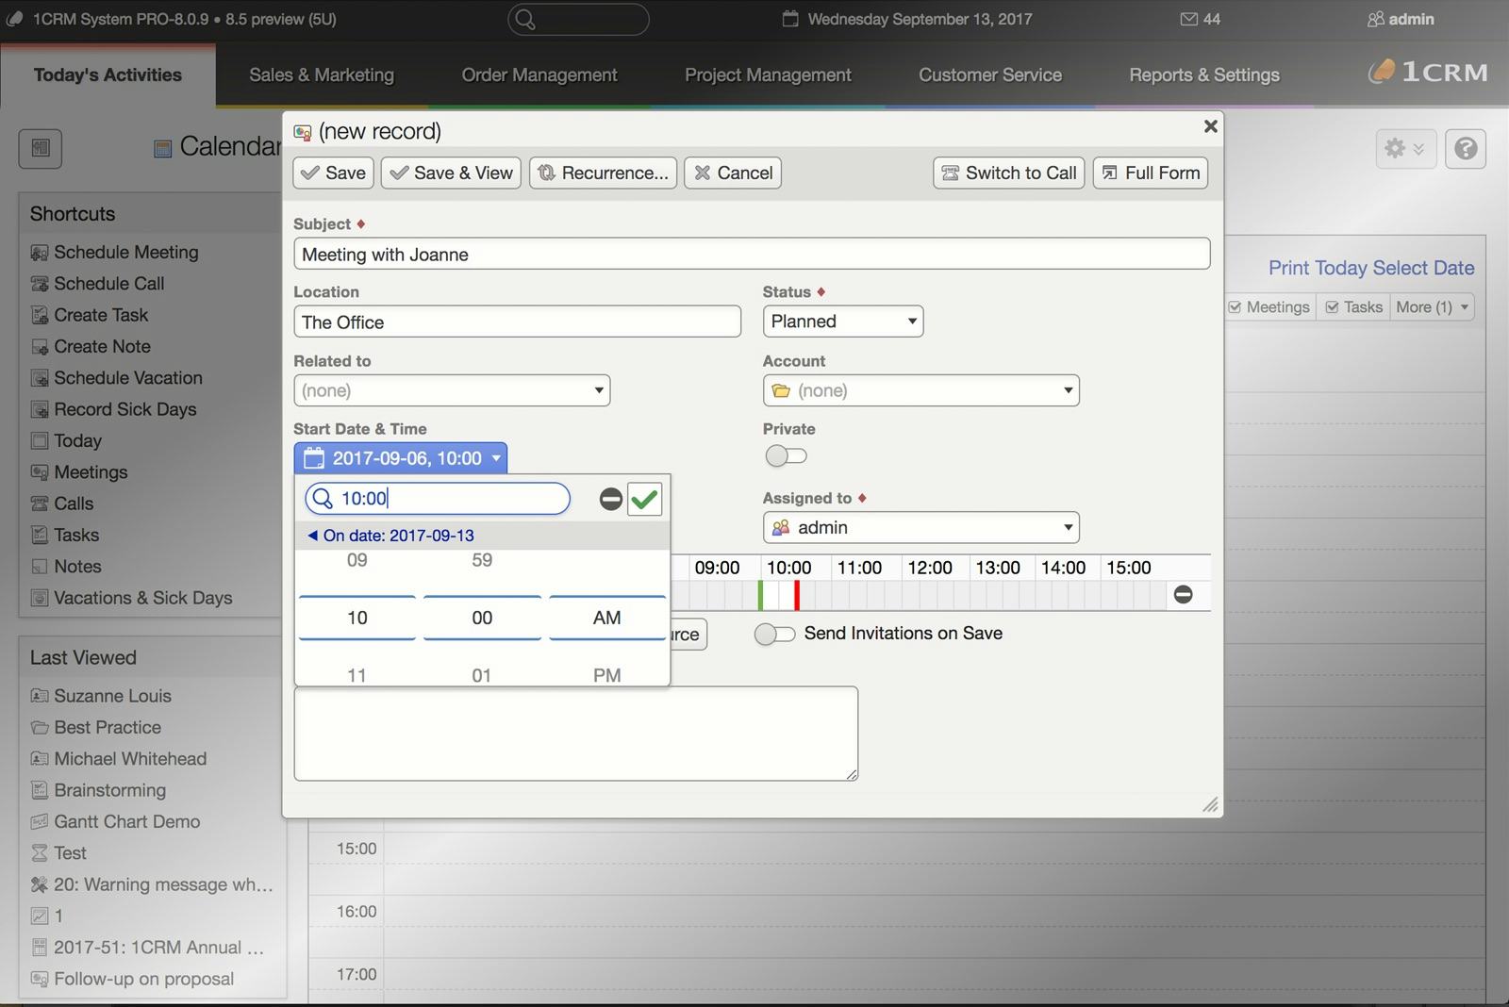Open the Recurrence... button
Image resolution: width=1509 pixels, height=1007 pixels.
click(x=604, y=173)
